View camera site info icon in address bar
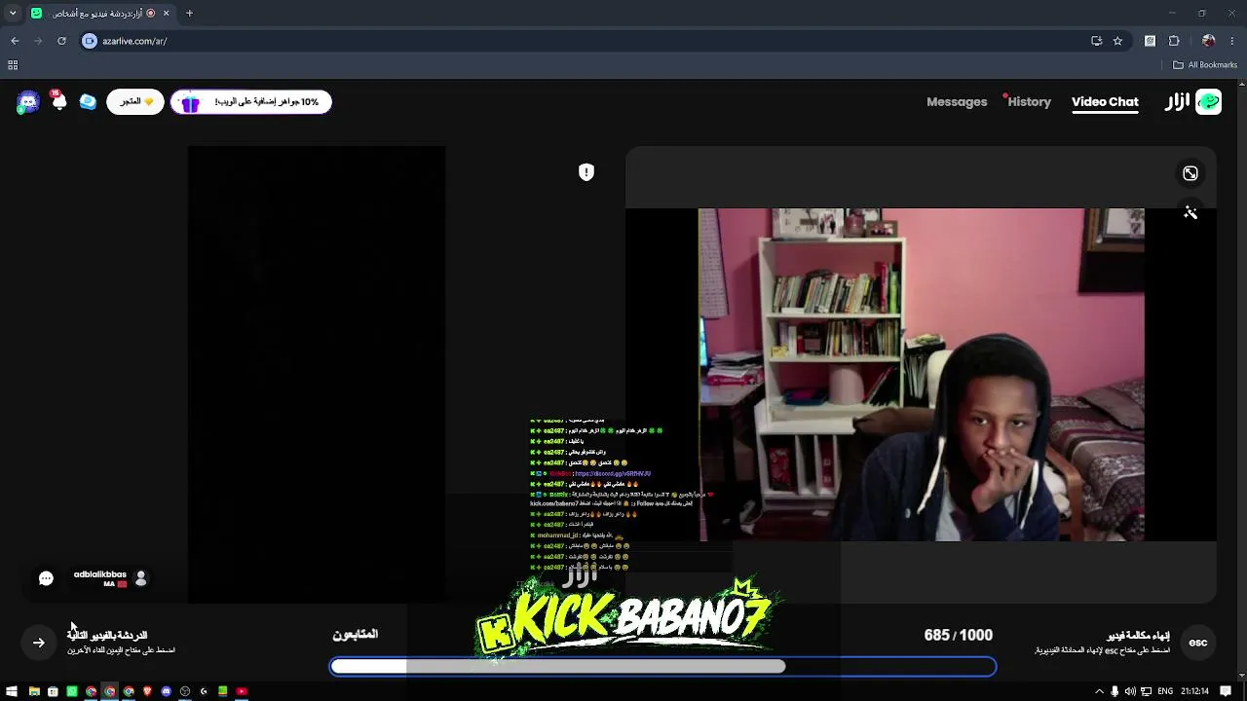This screenshot has width=1247, height=701. click(90, 41)
